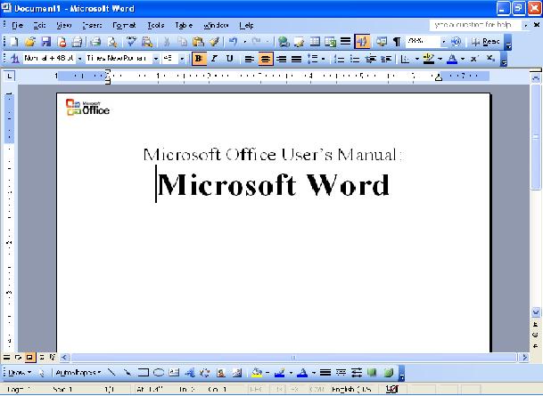The height and width of the screenshot is (396, 543).
Task: Toggle Bold formatting off
Action: 199,59
